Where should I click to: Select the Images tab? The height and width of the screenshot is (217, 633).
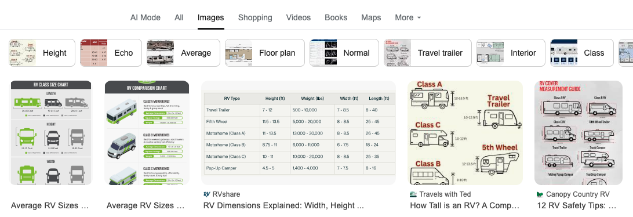pyautogui.click(x=211, y=18)
